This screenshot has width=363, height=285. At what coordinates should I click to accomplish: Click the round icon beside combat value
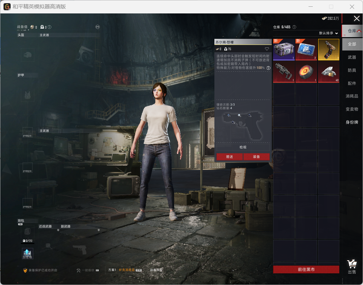click(98, 27)
